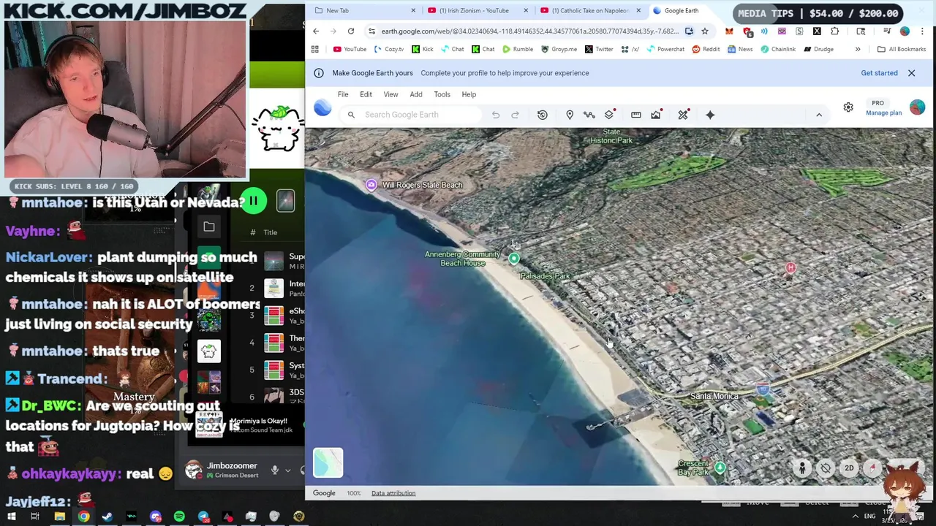This screenshot has width=936, height=526.
Task: Click the Manage plan link
Action: [883, 113]
